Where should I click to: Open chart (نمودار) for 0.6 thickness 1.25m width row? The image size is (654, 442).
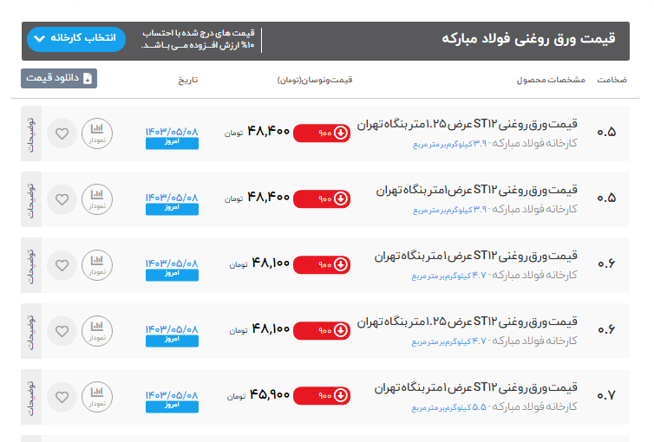pos(97,331)
